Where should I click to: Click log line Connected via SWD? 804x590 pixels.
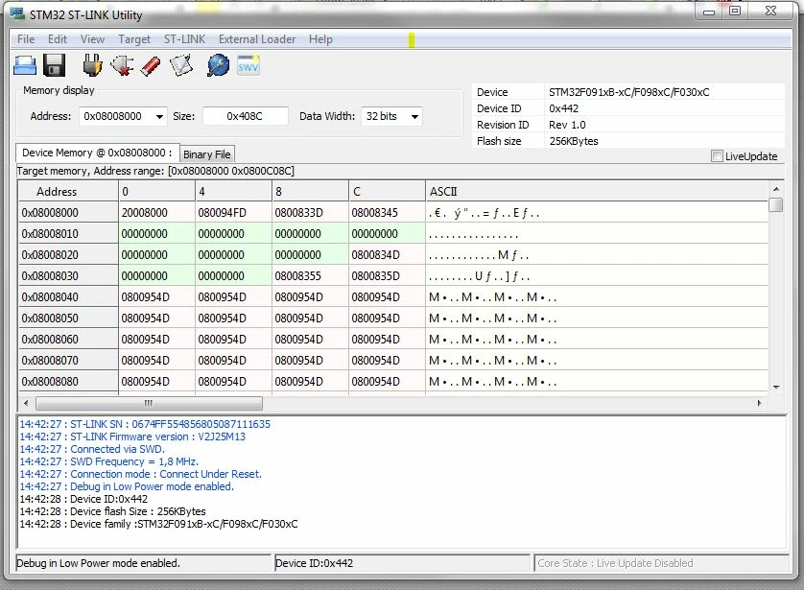pos(92,449)
